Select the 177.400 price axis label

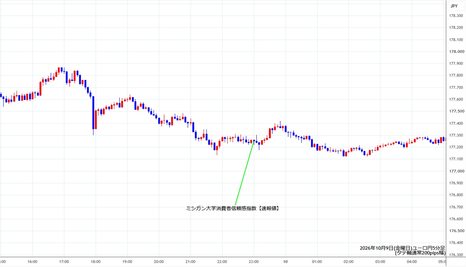click(455, 123)
